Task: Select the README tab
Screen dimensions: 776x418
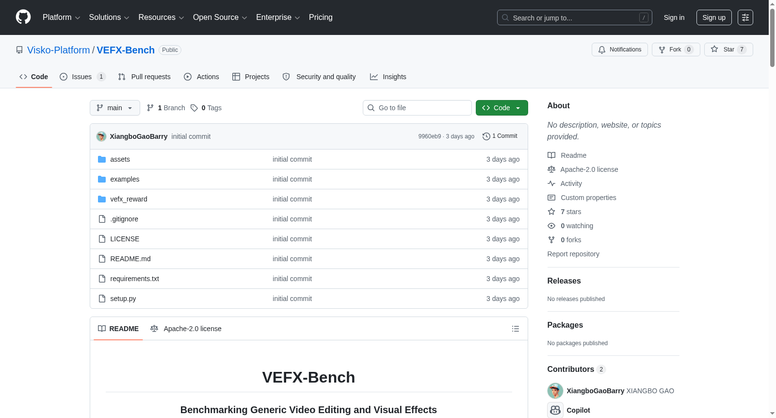Action: 118,329
